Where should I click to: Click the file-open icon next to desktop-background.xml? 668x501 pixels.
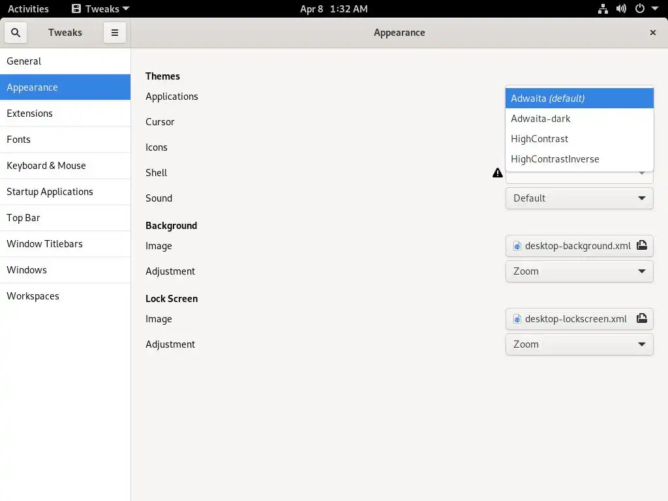click(x=642, y=245)
